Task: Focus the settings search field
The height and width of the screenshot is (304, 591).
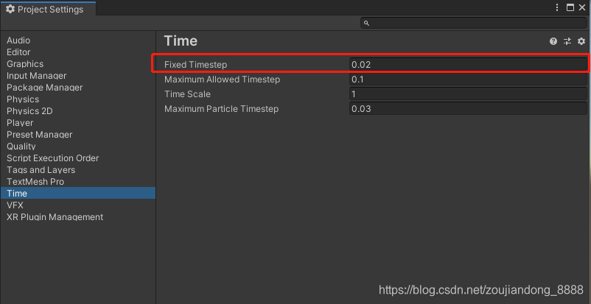Action: [474, 23]
